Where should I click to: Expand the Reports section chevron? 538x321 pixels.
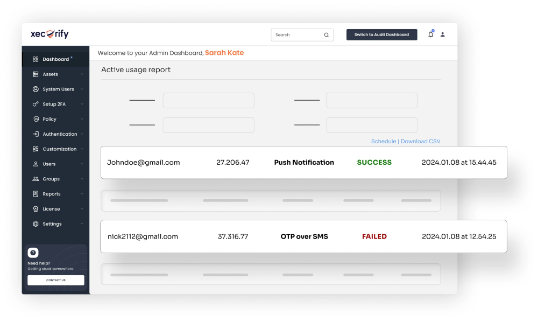pos(82,194)
